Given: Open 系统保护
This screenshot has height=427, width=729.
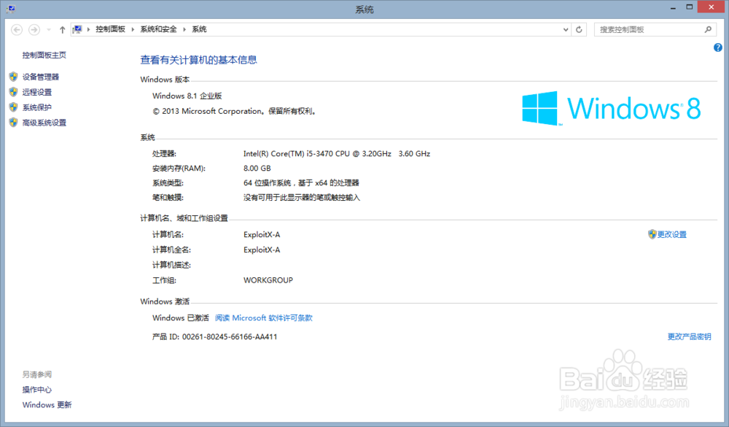Looking at the screenshot, I should [x=36, y=107].
